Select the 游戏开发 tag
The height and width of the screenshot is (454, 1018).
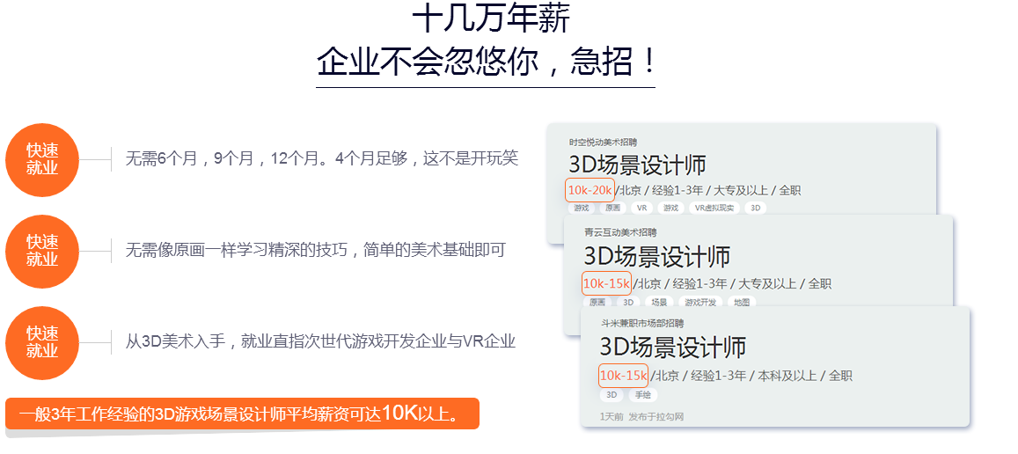tap(701, 302)
